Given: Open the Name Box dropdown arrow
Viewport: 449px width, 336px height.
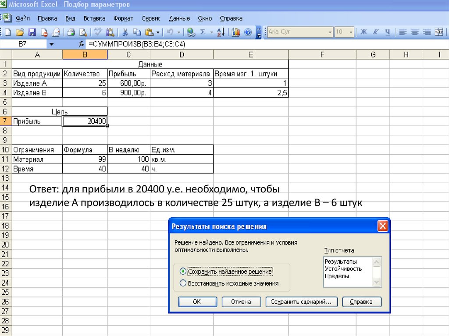Looking at the screenshot, I should coord(51,44).
